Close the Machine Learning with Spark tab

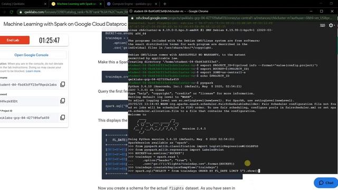coord(100,4)
